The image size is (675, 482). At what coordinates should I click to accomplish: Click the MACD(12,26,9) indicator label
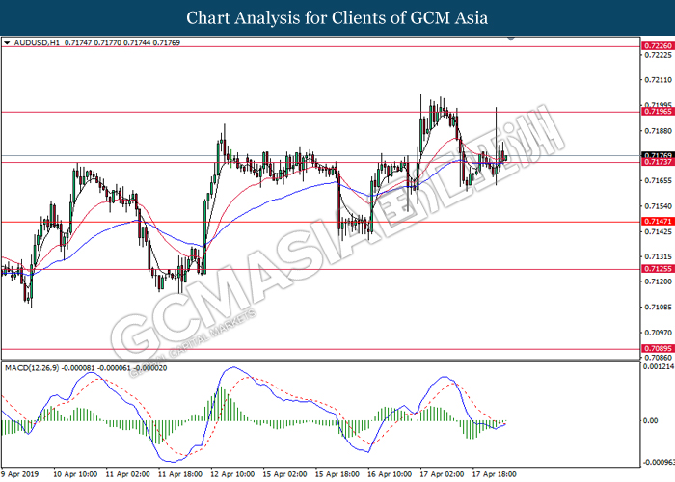click(32, 367)
